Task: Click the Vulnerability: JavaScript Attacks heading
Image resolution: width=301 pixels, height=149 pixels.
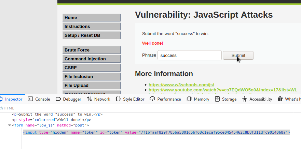Action: pyautogui.click(x=204, y=15)
